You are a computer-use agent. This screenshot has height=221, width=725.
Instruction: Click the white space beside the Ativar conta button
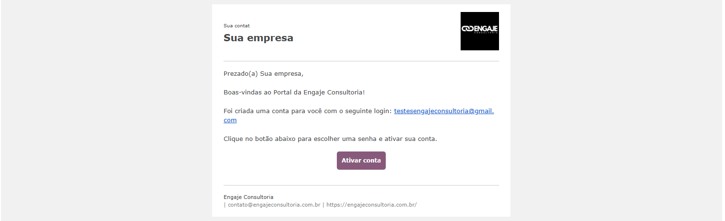441,161
